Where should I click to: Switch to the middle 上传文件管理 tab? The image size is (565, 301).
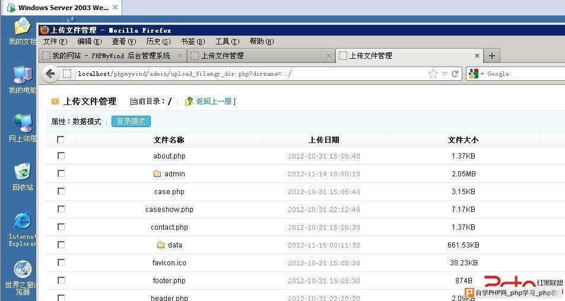[261, 56]
